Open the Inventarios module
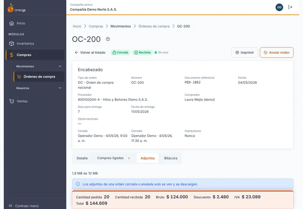Image resolution: width=303 pixels, height=209 pixels. (x=35, y=44)
